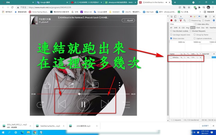The image size is (216, 135).
Task: Focus the network Filter text field
Action: [181, 24]
